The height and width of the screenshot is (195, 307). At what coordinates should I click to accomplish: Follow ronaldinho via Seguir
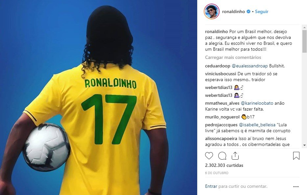(x=262, y=11)
